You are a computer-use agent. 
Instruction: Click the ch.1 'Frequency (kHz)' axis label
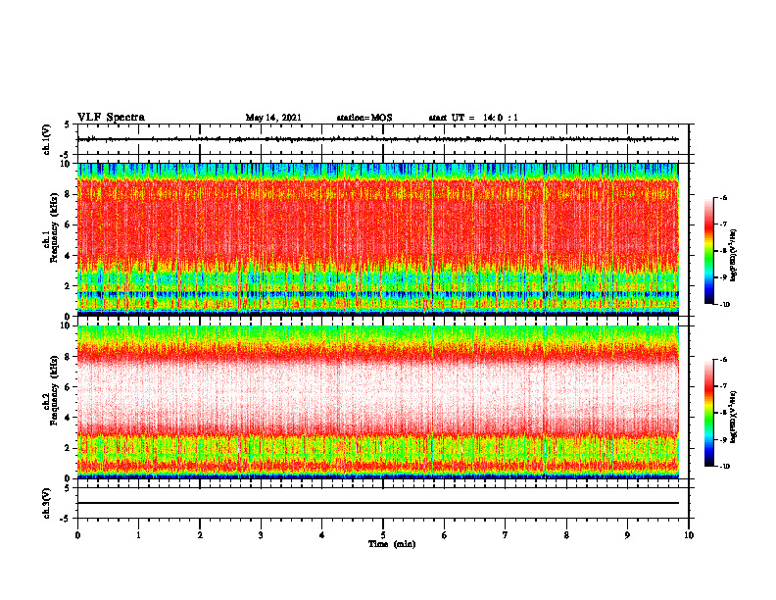click(54, 227)
